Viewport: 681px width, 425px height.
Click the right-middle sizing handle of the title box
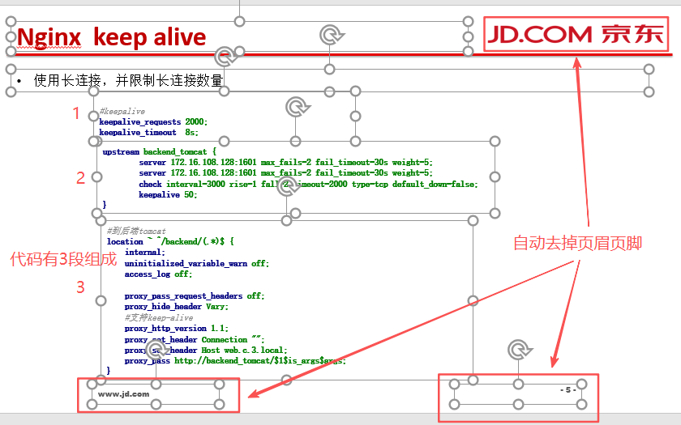click(468, 36)
